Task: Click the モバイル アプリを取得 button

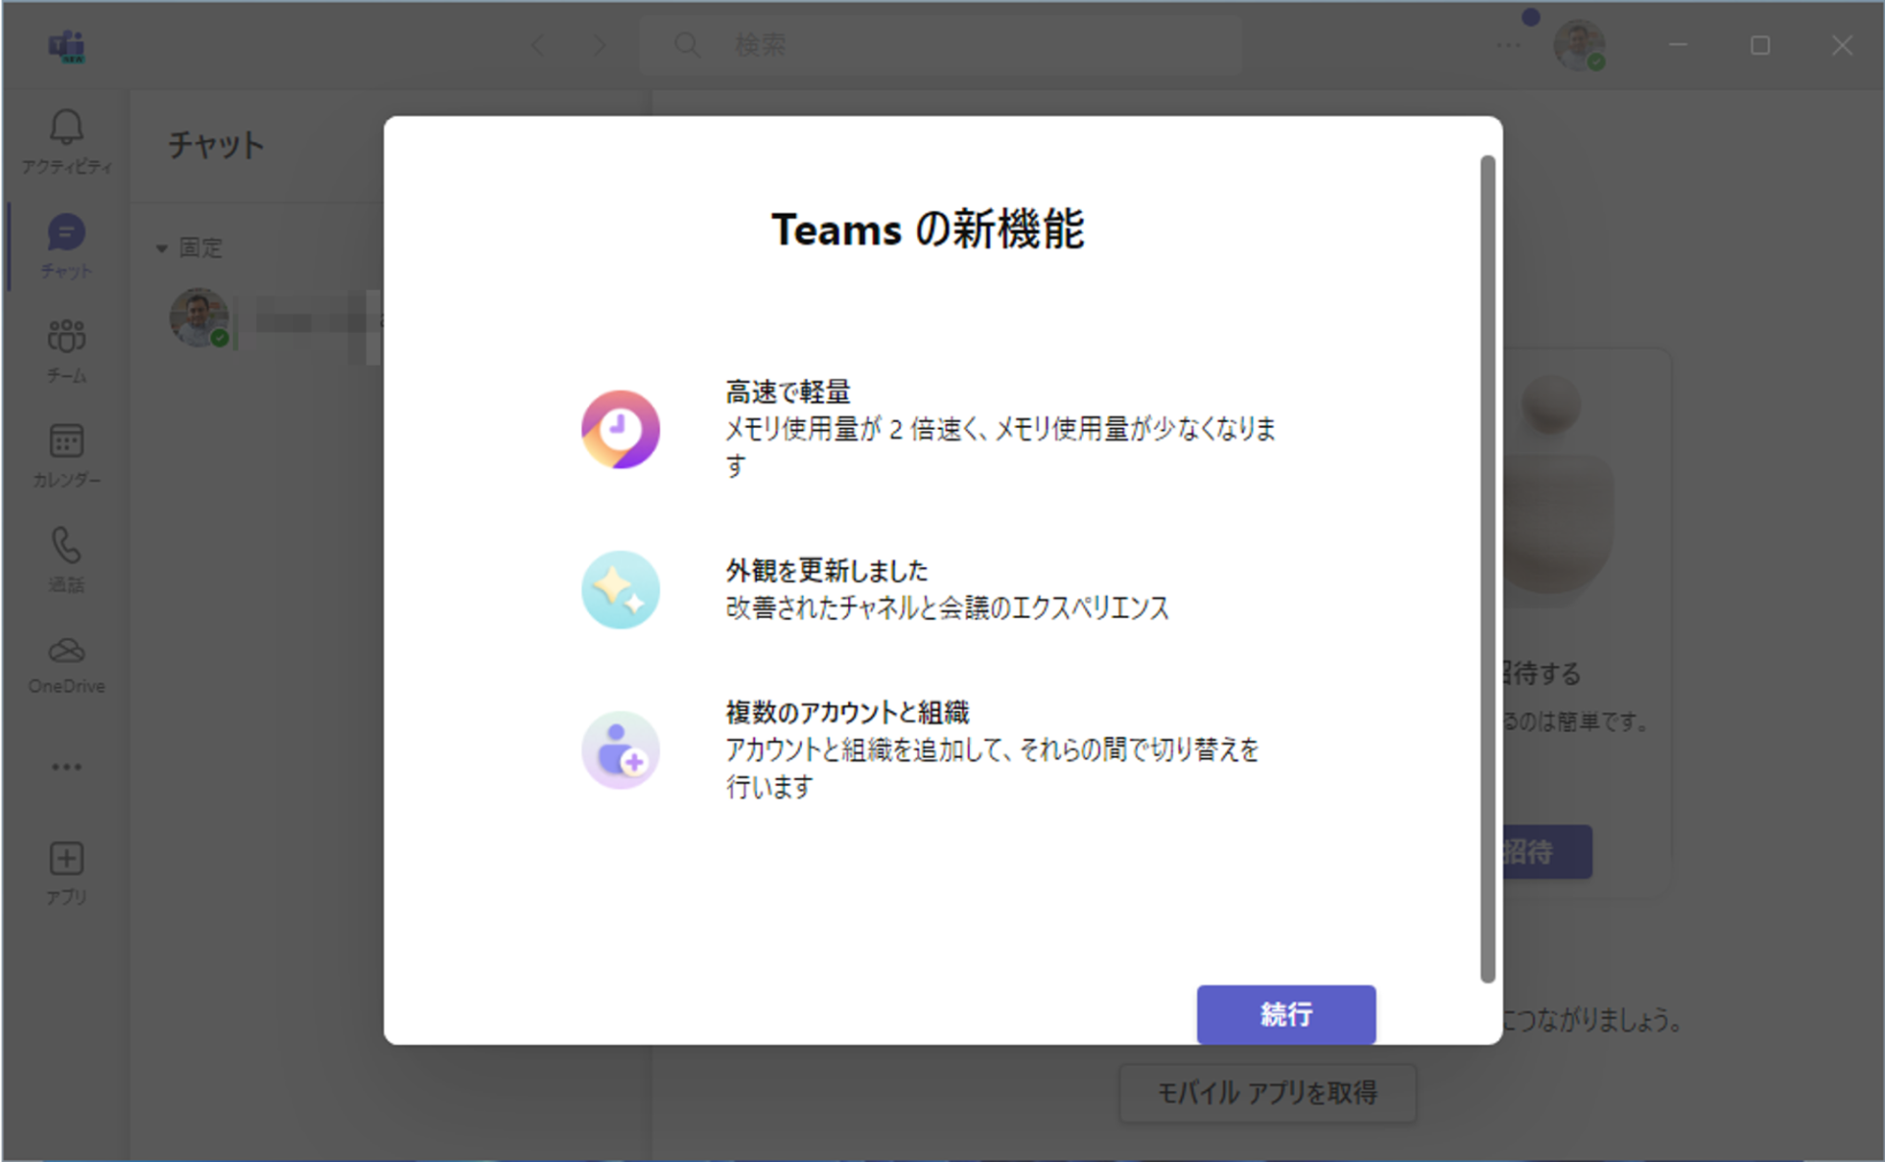Action: [1266, 1092]
